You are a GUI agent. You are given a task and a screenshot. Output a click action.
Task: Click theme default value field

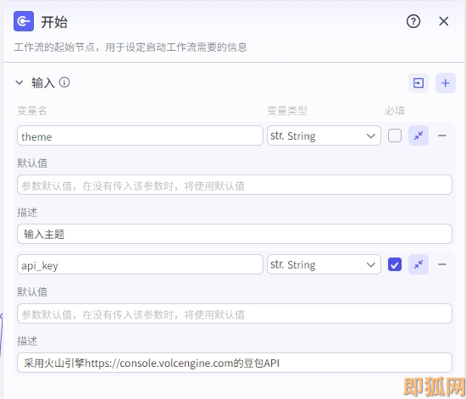(x=235, y=185)
